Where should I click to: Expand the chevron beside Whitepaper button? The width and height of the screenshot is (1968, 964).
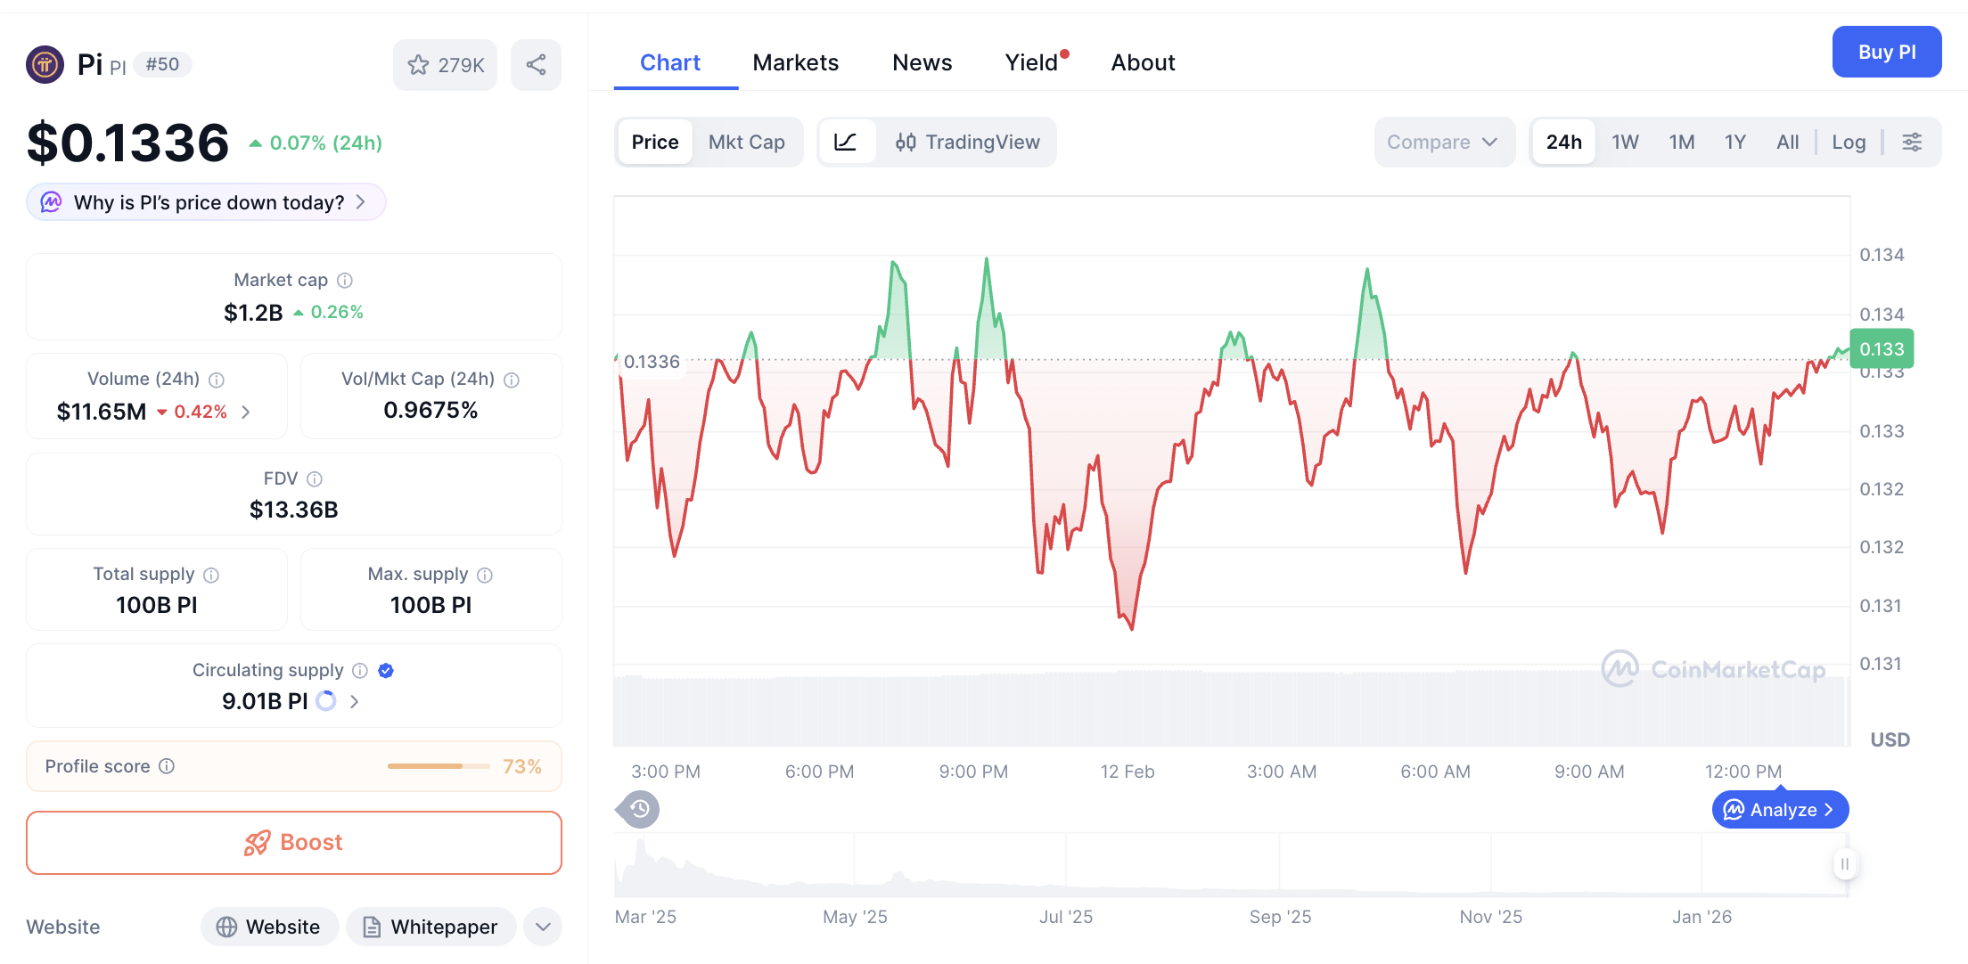pyautogui.click(x=542, y=927)
